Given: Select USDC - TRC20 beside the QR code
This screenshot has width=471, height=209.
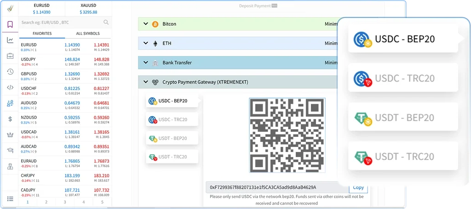Looking at the screenshot, I should pyautogui.click(x=172, y=119).
